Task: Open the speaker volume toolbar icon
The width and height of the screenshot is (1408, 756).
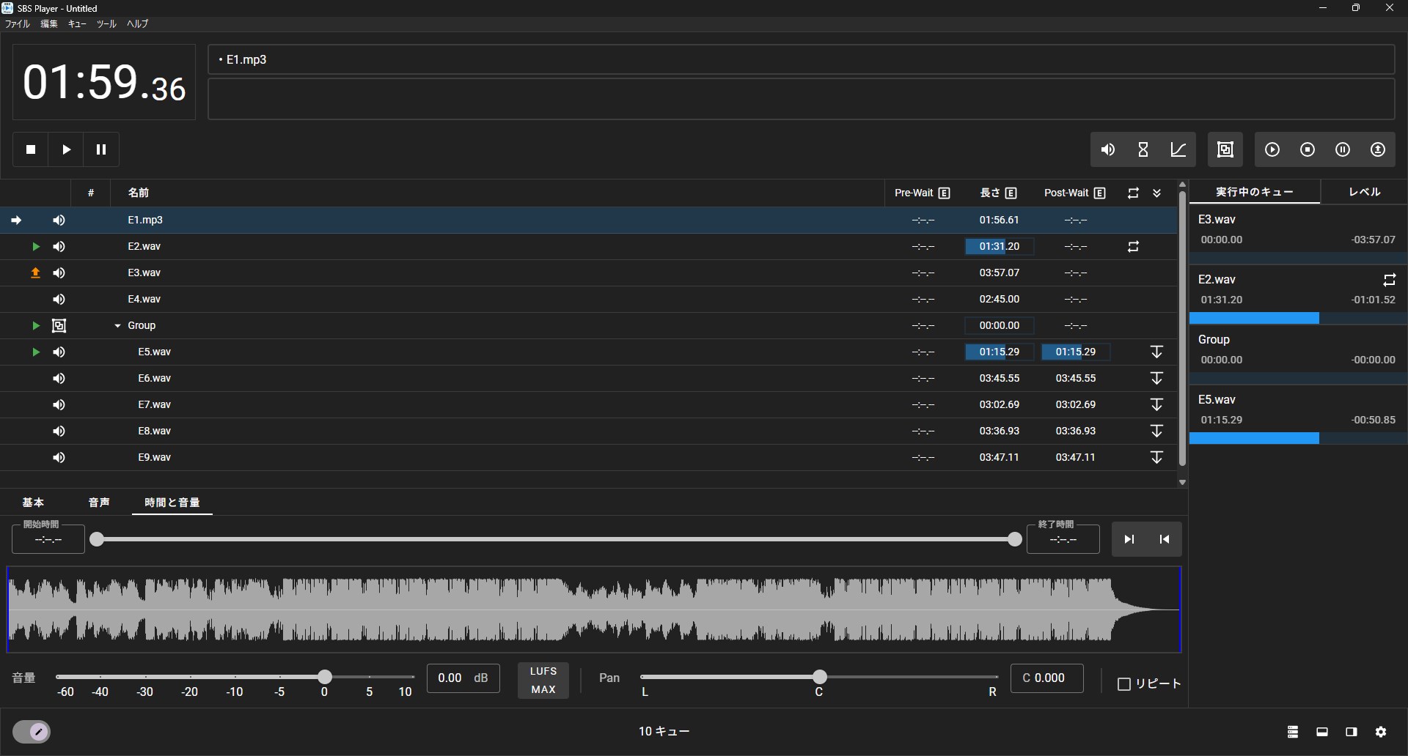Action: pyautogui.click(x=1108, y=149)
